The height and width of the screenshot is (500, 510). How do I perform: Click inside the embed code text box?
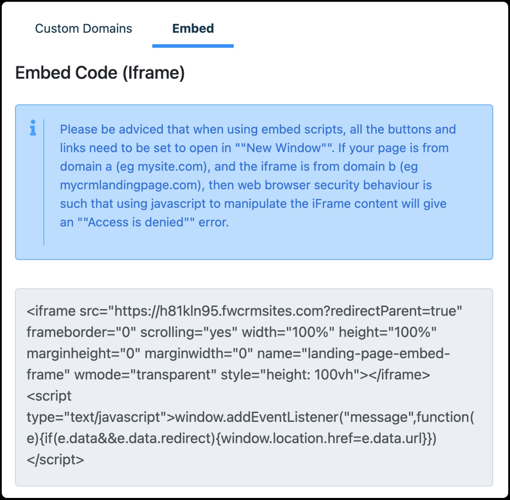(254, 387)
